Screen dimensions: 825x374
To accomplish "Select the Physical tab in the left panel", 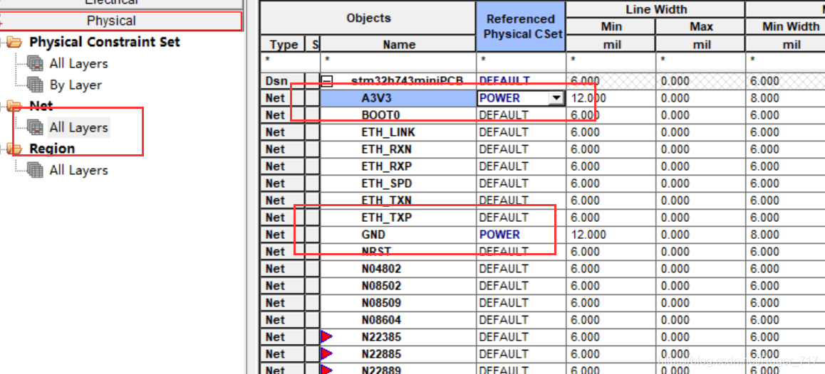I will (111, 21).
